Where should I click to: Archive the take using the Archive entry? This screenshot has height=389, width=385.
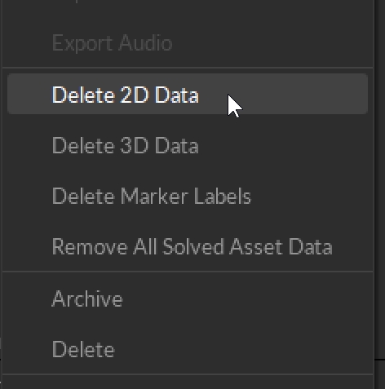tap(188, 298)
